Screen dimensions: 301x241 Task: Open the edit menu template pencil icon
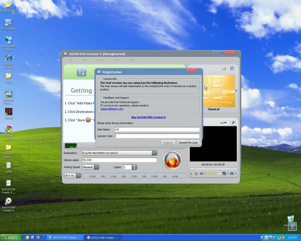coord(224,69)
